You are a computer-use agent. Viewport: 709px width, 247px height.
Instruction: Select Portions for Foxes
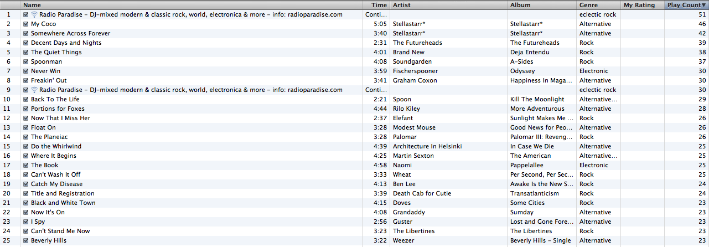tap(58, 109)
